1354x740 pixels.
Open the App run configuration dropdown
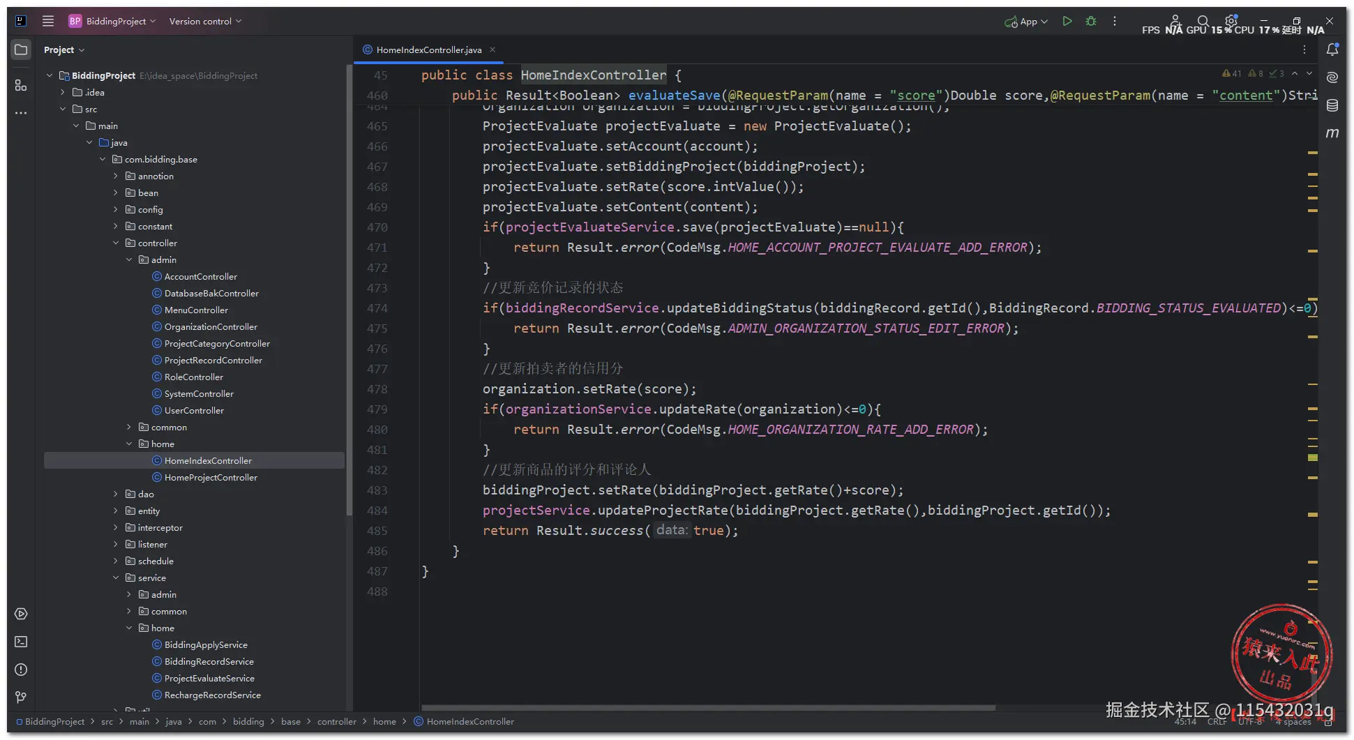point(1026,22)
